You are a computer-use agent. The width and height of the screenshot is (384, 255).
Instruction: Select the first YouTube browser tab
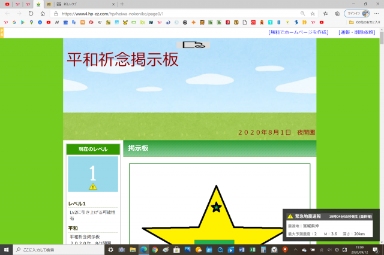pyautogui.click(x=7, y=4)
